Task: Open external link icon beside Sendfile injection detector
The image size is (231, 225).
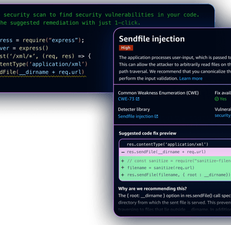Action: tap(156, 116)
